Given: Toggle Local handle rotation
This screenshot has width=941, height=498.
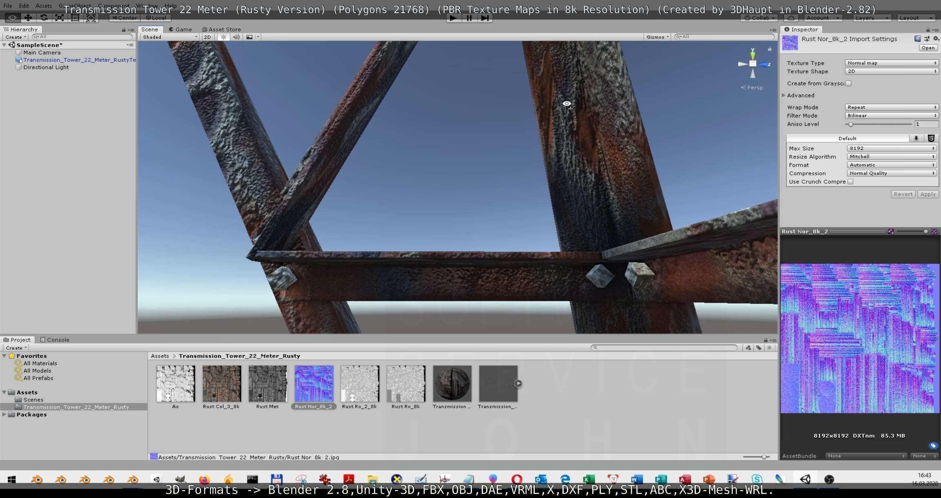Looking at the screenshot, I should 156,18.
